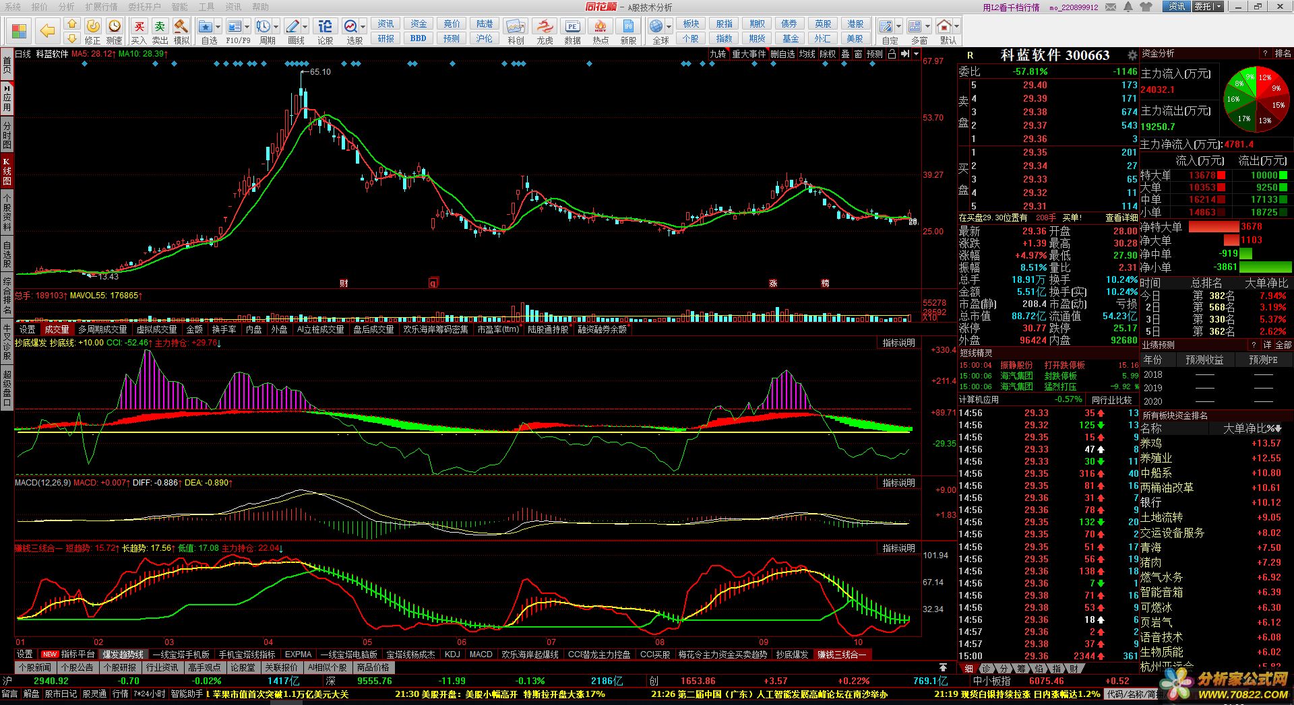
Task: Click the colorful home grid icon
Action: 19,31
